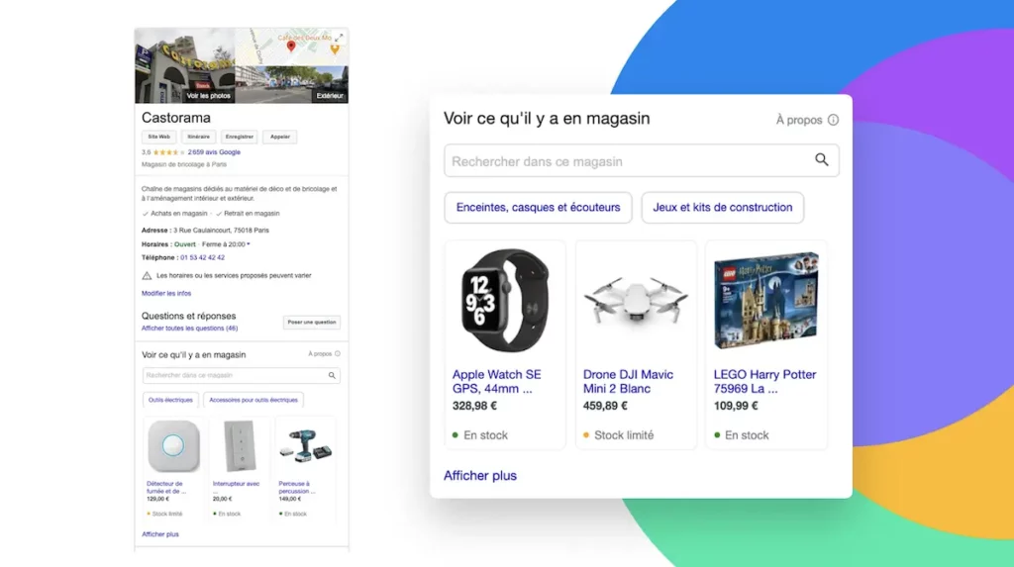Screen dimensions: 1014x567
Task: Select the Jeux et kits de construction chip
Action: (722, 208)
